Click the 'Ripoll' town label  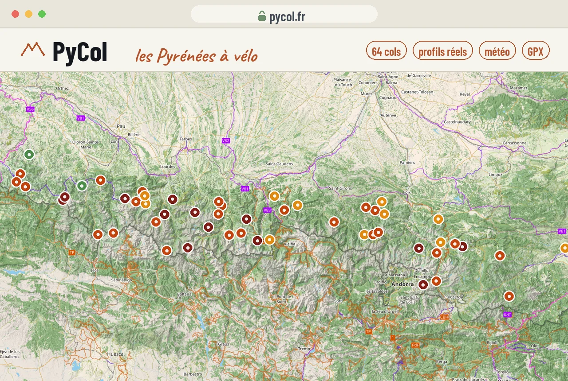[492, 342]
